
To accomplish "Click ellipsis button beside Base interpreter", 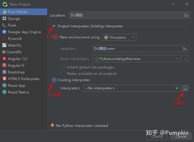I will pos(185,59).
